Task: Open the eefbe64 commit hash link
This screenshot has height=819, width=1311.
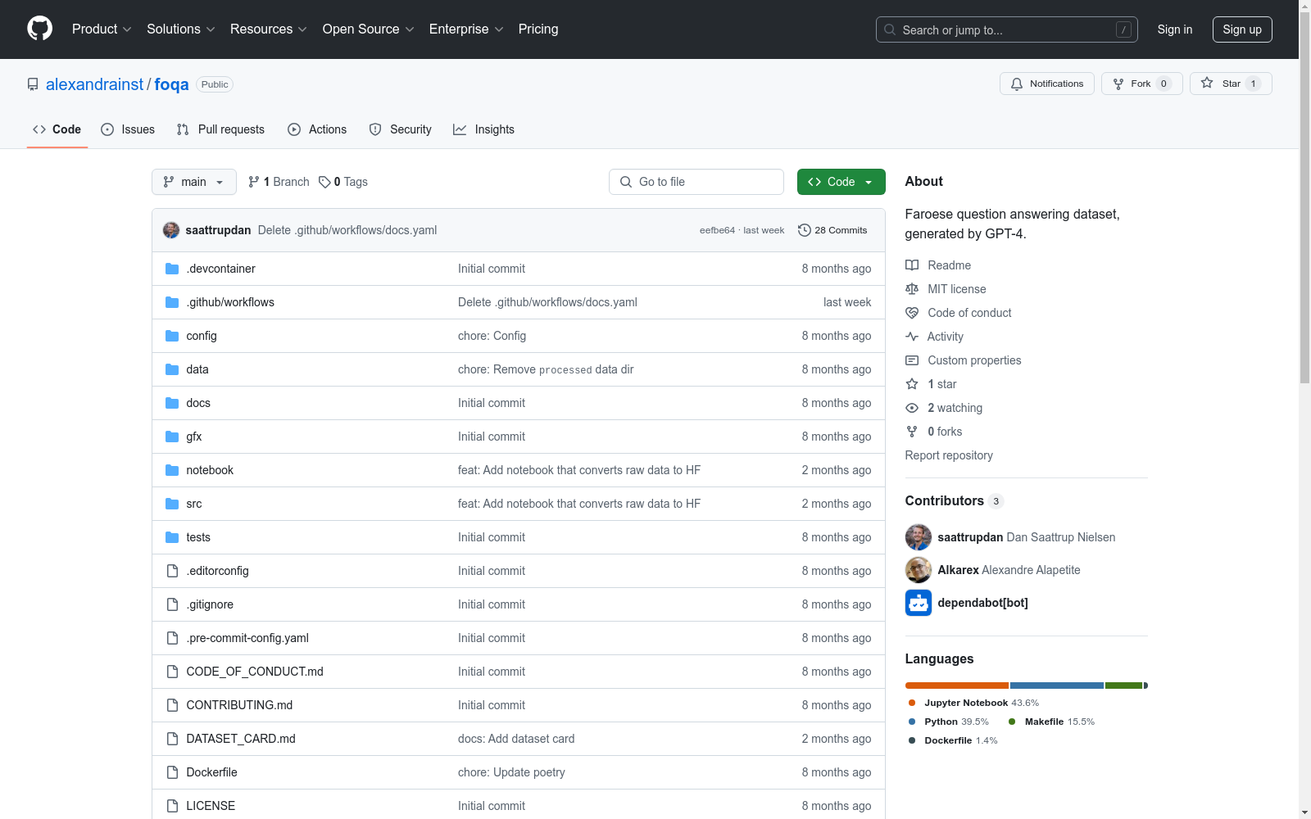Action: [x=717, y=230]
